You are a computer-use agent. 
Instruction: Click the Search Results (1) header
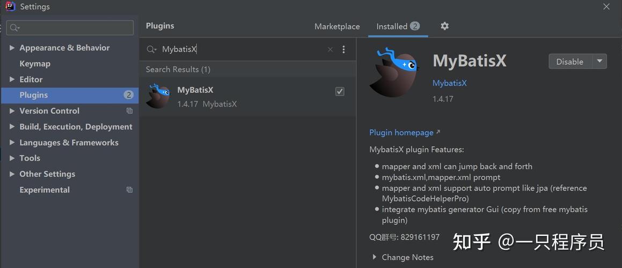coord(178,69)
